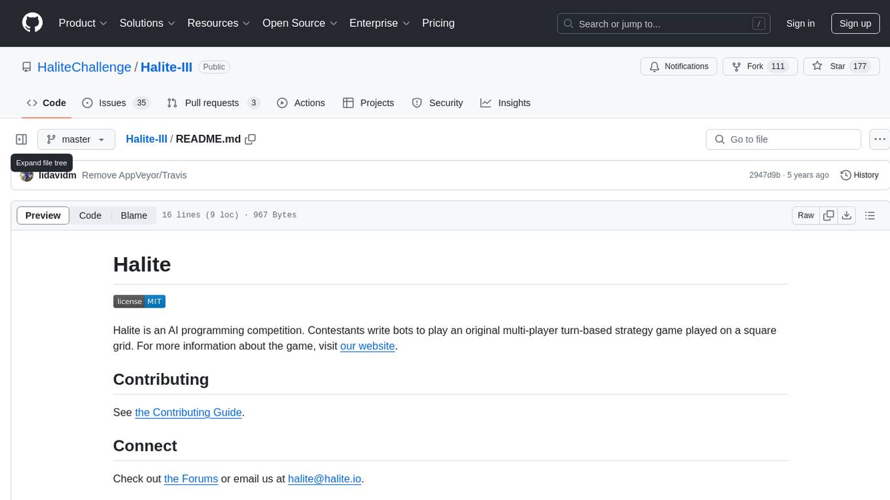Viewport: 890px width, 500px height.
Task: Download the raw README file
Action: tap(847, 215)
